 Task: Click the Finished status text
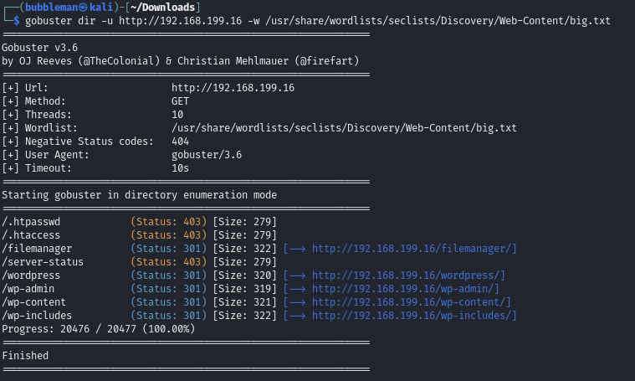pyautogui.click(x=25, y=356)
